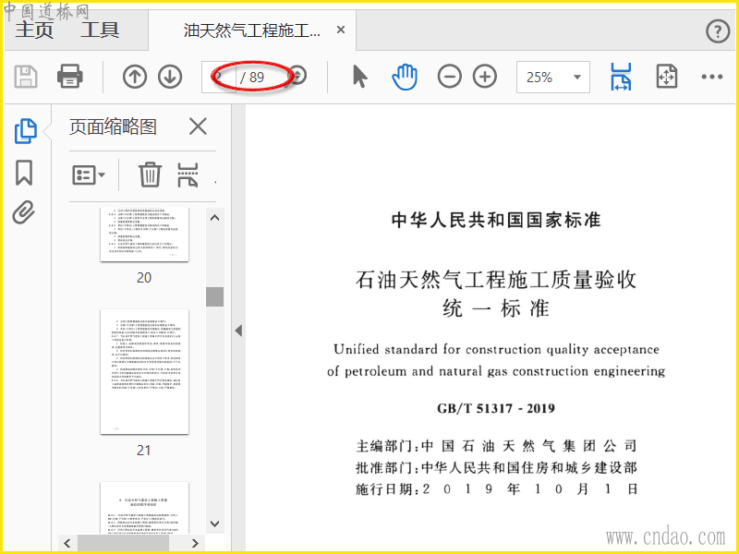
Task: Open the 25% zoom level dropdown
Action: pos(552,77)
